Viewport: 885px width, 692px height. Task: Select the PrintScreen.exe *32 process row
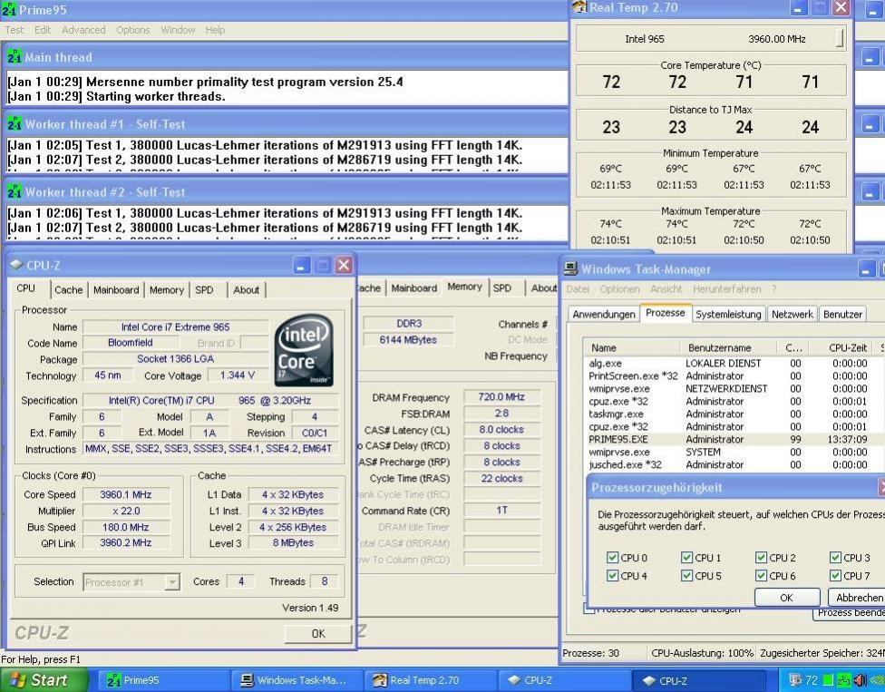click(x=733, y=375)
